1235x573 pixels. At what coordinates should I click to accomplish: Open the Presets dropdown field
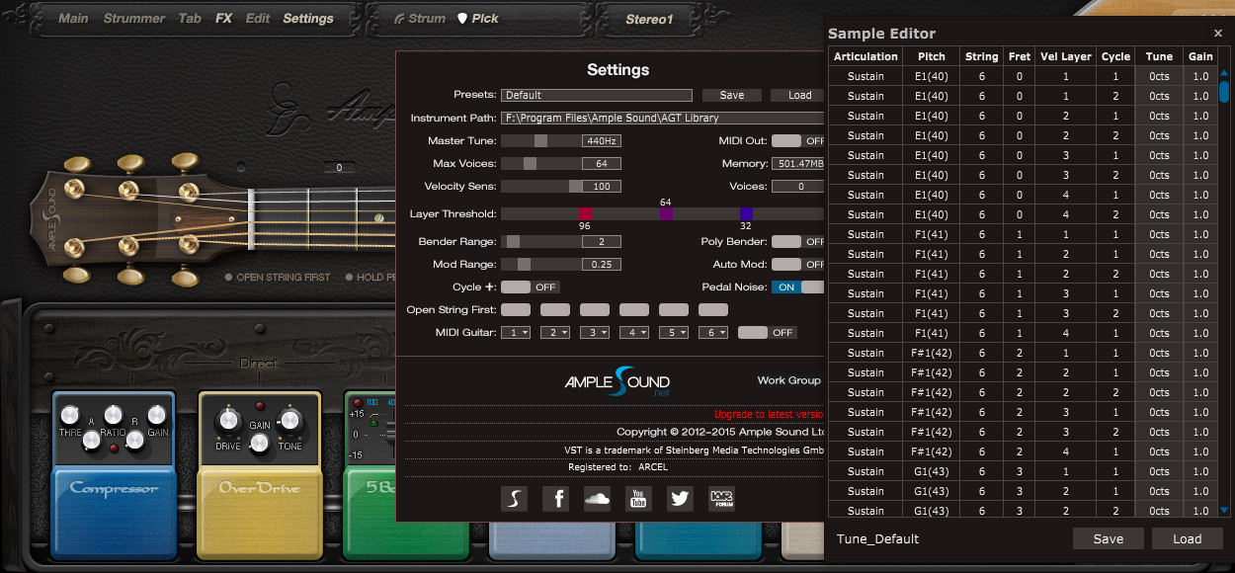pos(597,95)
